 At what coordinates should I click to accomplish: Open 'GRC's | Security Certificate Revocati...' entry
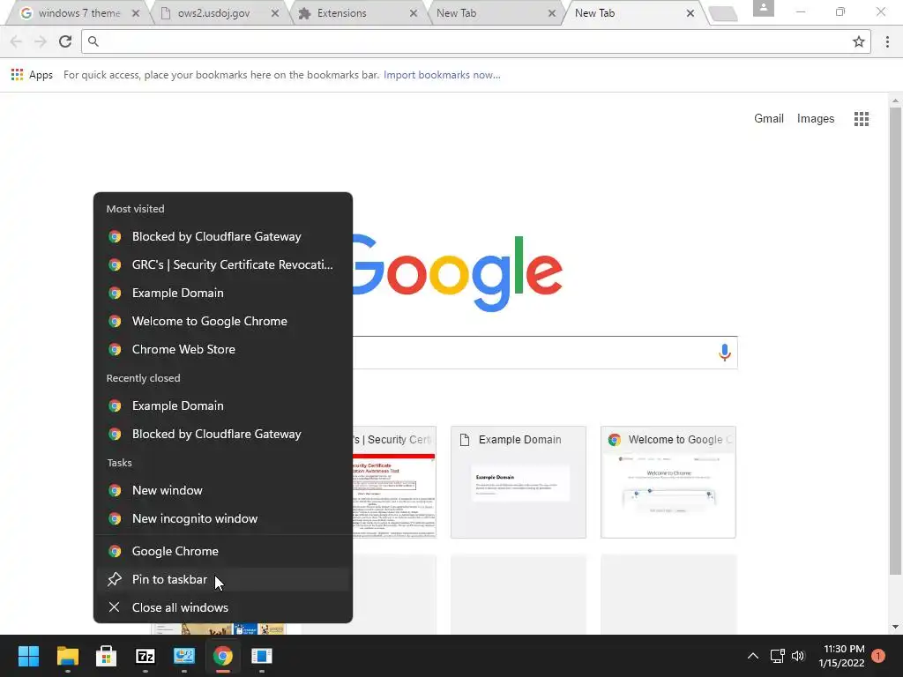click(x=223, y=264)
